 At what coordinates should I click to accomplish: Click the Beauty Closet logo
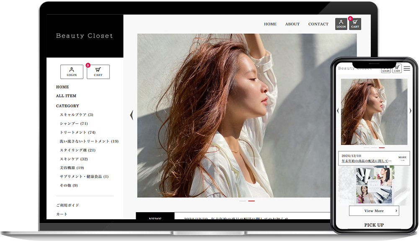[x=85, y=36]
